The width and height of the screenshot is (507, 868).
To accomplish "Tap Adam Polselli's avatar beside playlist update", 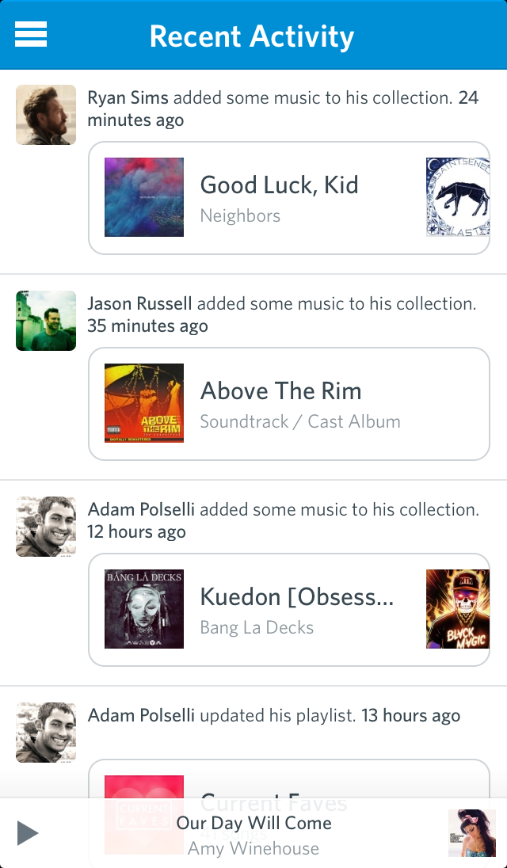I will pos(46,733).
